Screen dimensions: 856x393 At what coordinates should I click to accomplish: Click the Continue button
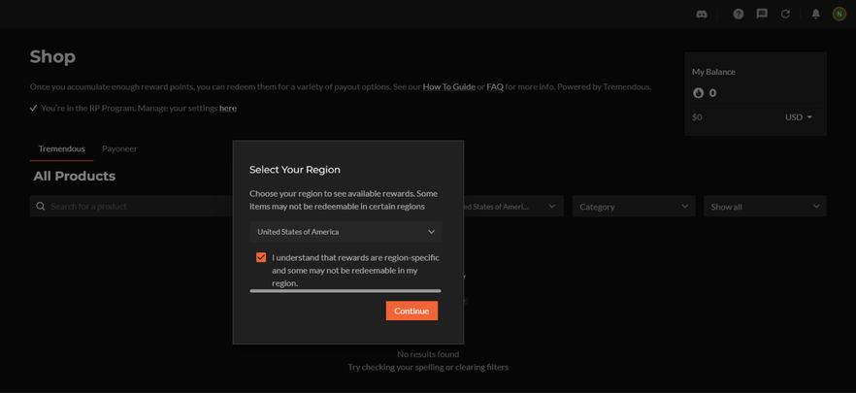[x=412, y=311]
